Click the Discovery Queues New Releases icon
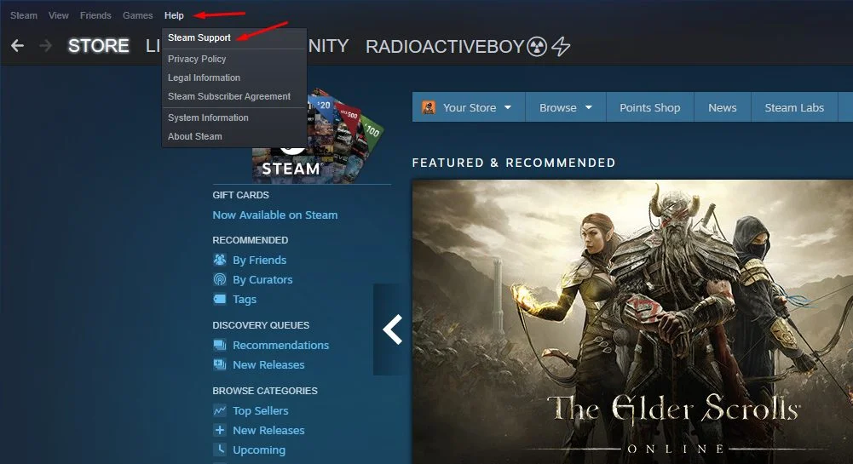Image resolution: width=853 pixels, height=464 pixels. (x=220, y=364)
